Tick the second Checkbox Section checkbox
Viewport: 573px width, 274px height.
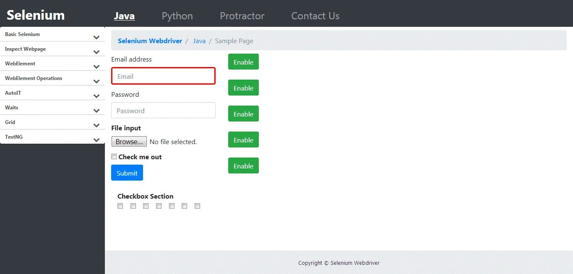pos(133,206)
